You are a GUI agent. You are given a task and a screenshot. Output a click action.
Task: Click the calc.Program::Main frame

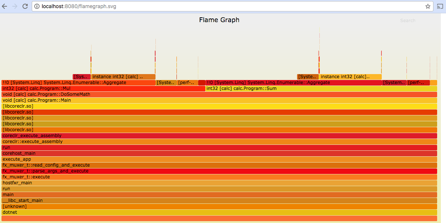click(219, 100)
